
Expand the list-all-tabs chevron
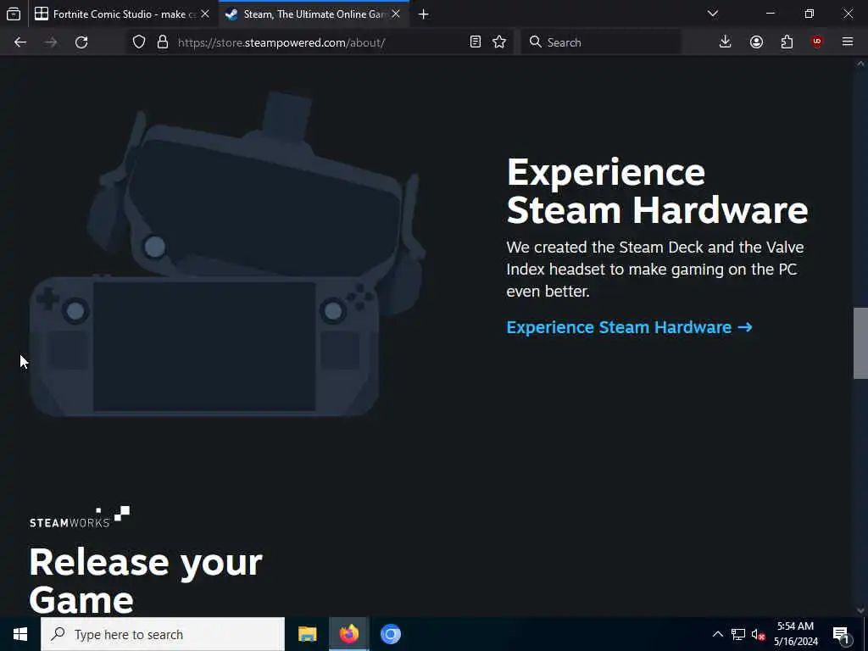point(713,14)
